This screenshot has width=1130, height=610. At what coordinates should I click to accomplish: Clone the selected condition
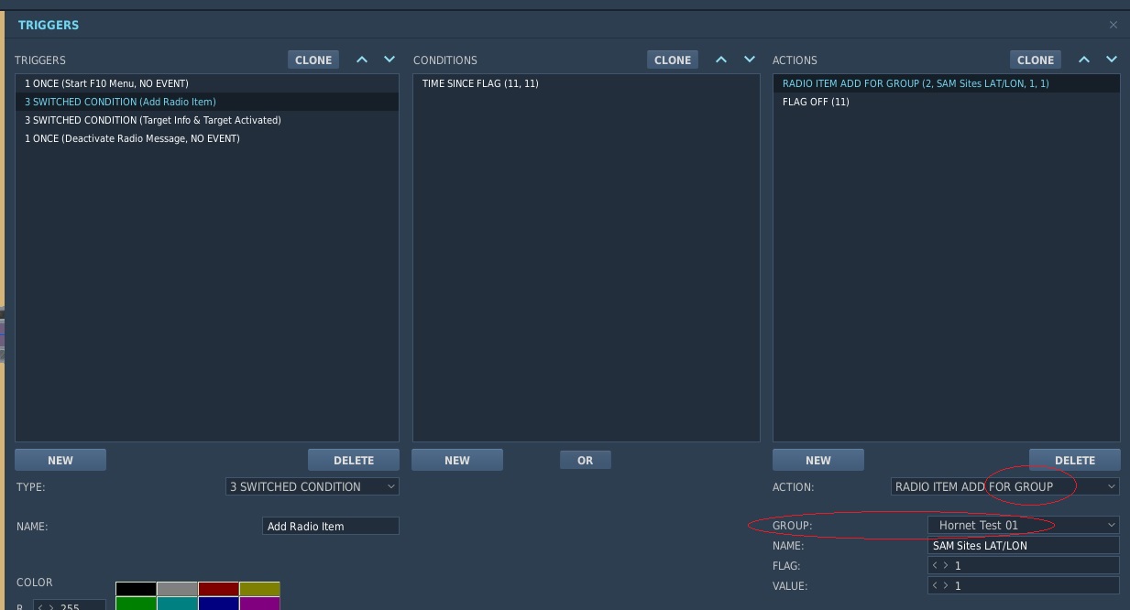(x=673, y=60)
